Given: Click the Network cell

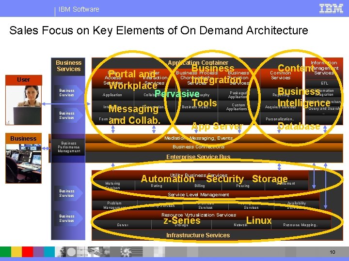Looking at the screenshot, I should [x=241, y=225].
